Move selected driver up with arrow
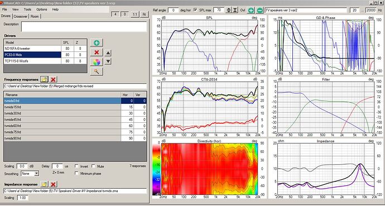The width and height of the screenshot is (385, 206). [108, 52]
